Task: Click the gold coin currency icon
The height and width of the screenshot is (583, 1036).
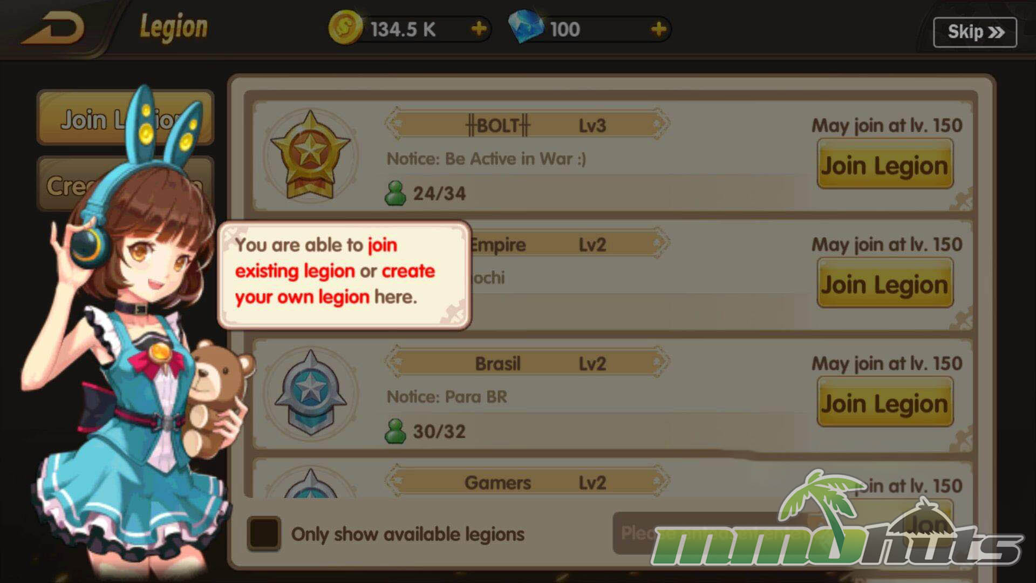Action: click(x=345, y=28)
